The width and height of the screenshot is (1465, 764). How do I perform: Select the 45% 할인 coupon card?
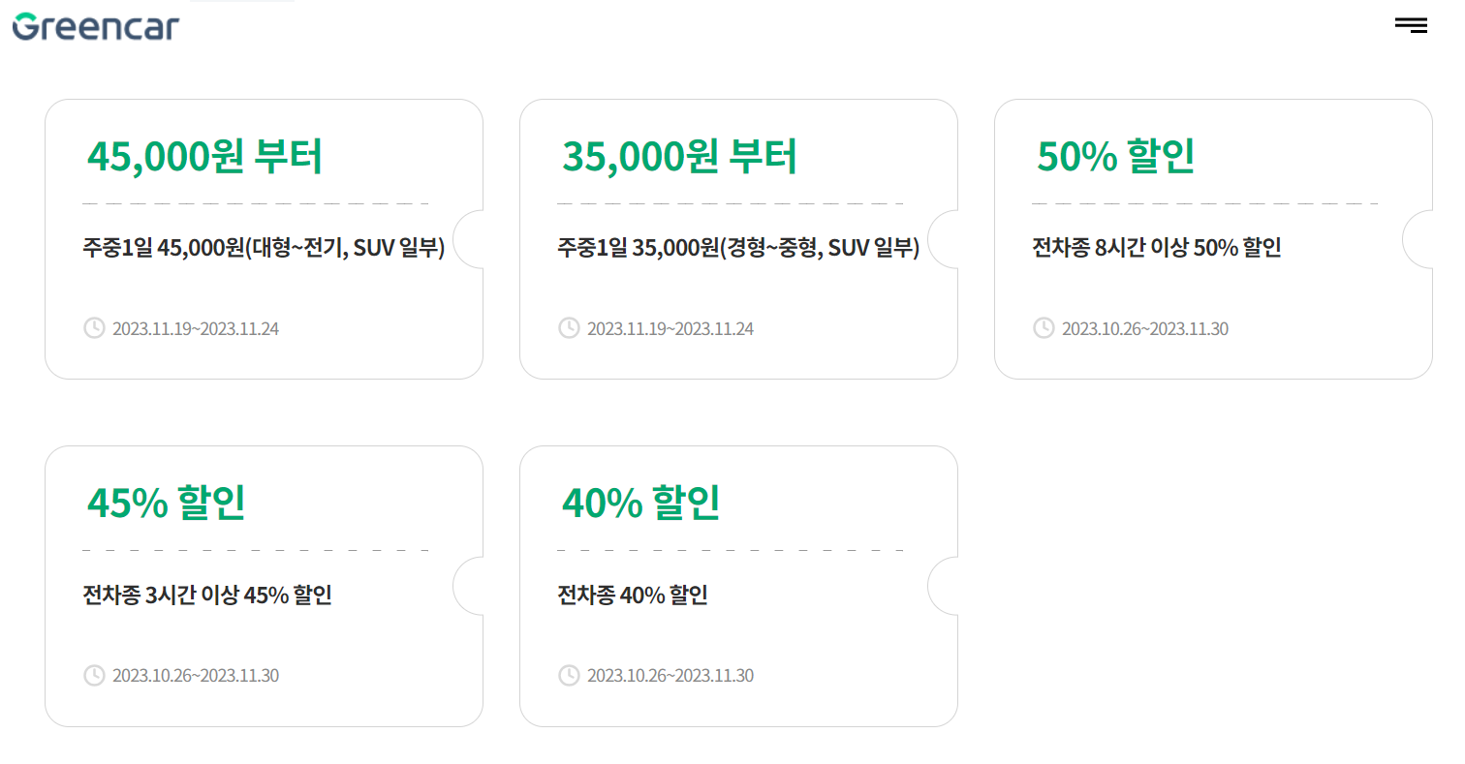click(x=264, y=586)
